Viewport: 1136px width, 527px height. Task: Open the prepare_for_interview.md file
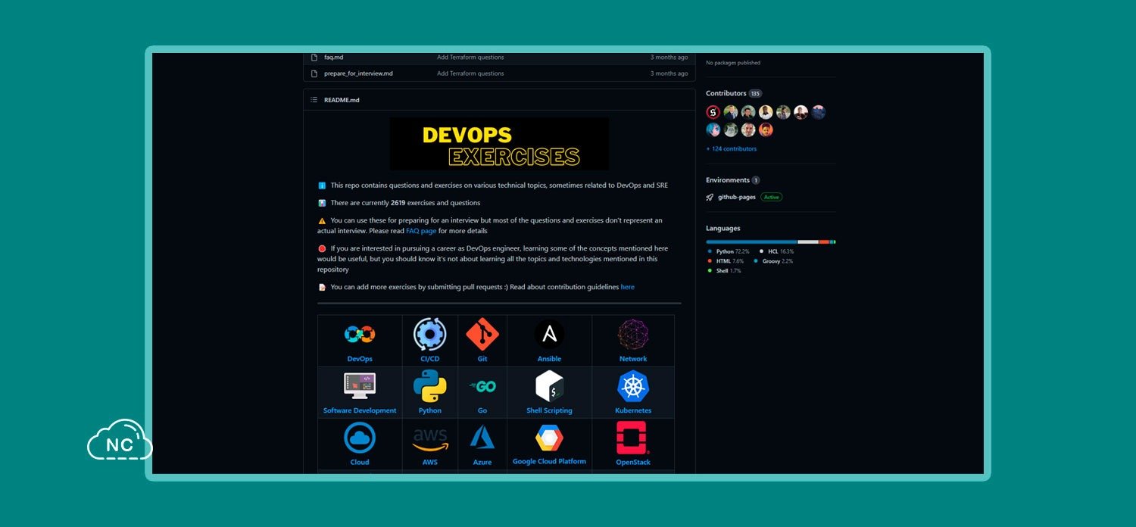[x=358, y=73]
